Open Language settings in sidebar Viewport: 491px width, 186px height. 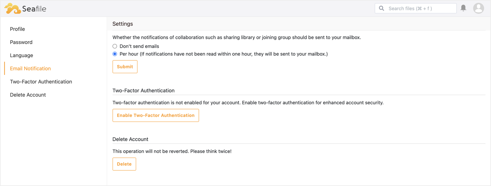21,55
